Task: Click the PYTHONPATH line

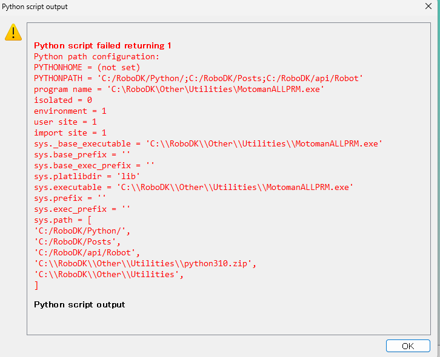Action: click(x=198, y=78)
